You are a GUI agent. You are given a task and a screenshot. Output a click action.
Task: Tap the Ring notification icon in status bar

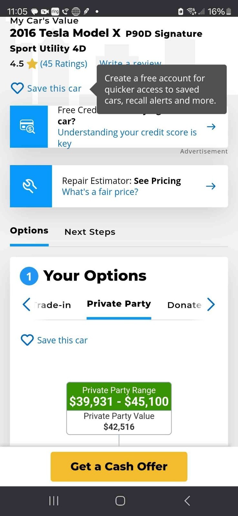coord(55,12)
